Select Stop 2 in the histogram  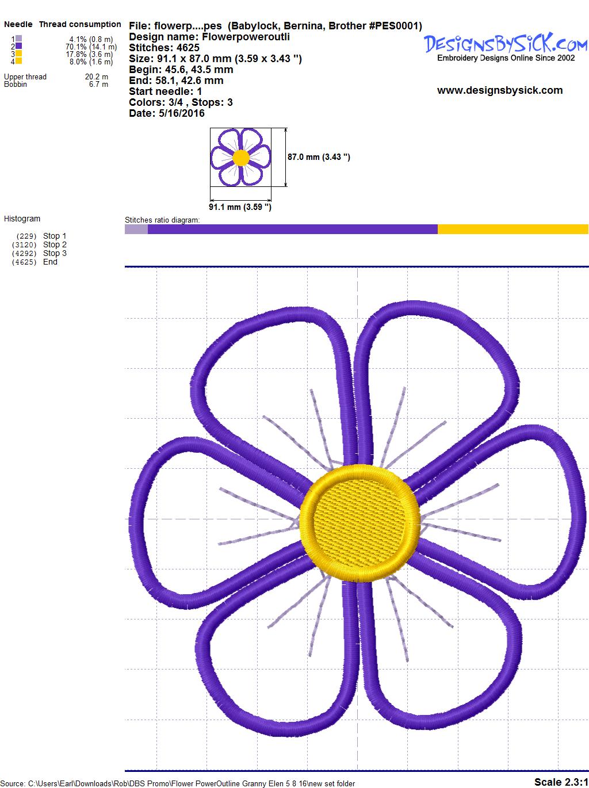click(55, 244)
